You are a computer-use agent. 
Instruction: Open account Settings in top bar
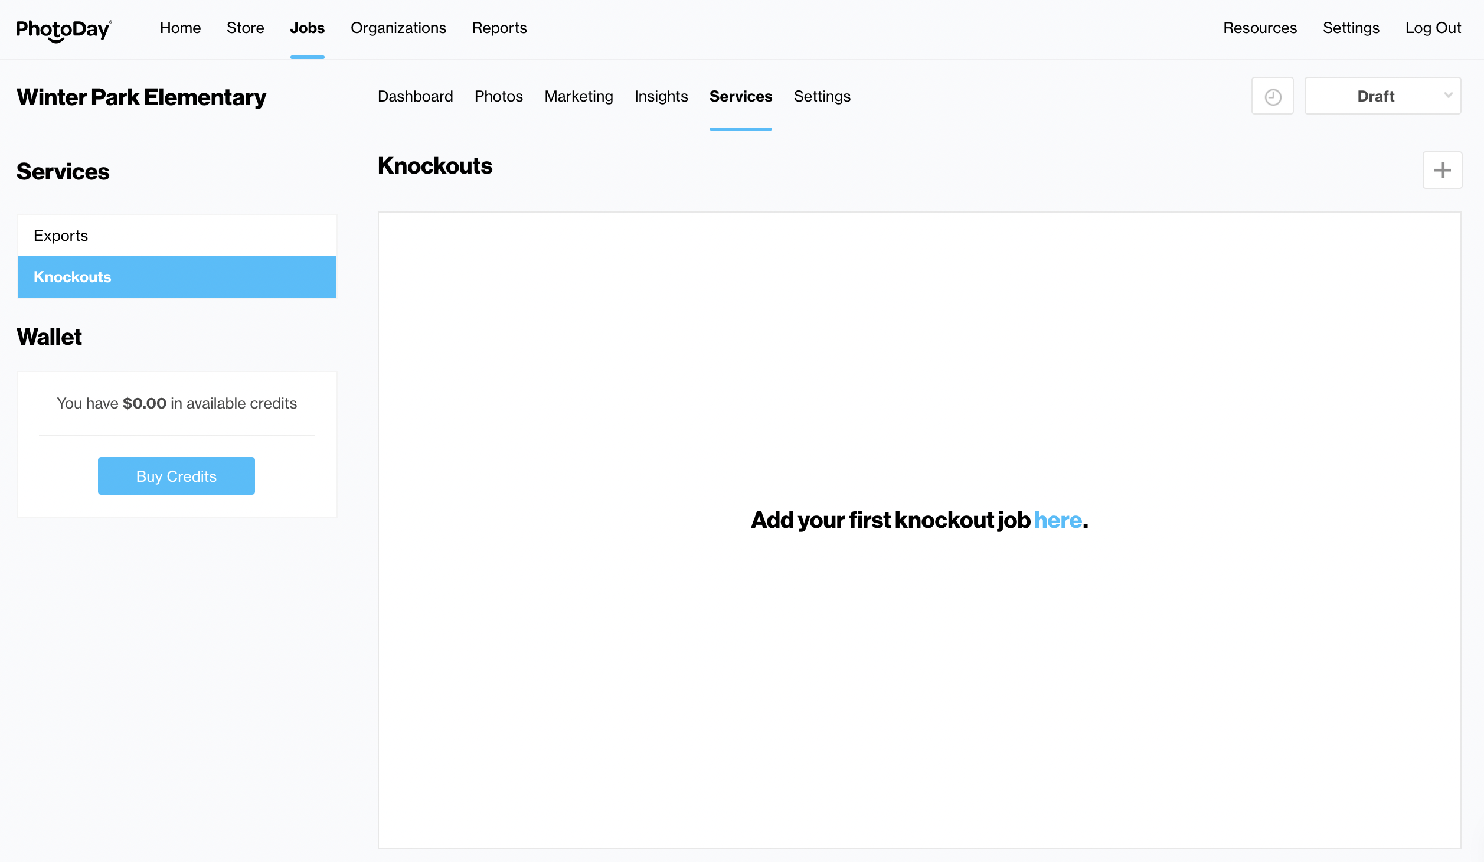(x=1351, y=28)
